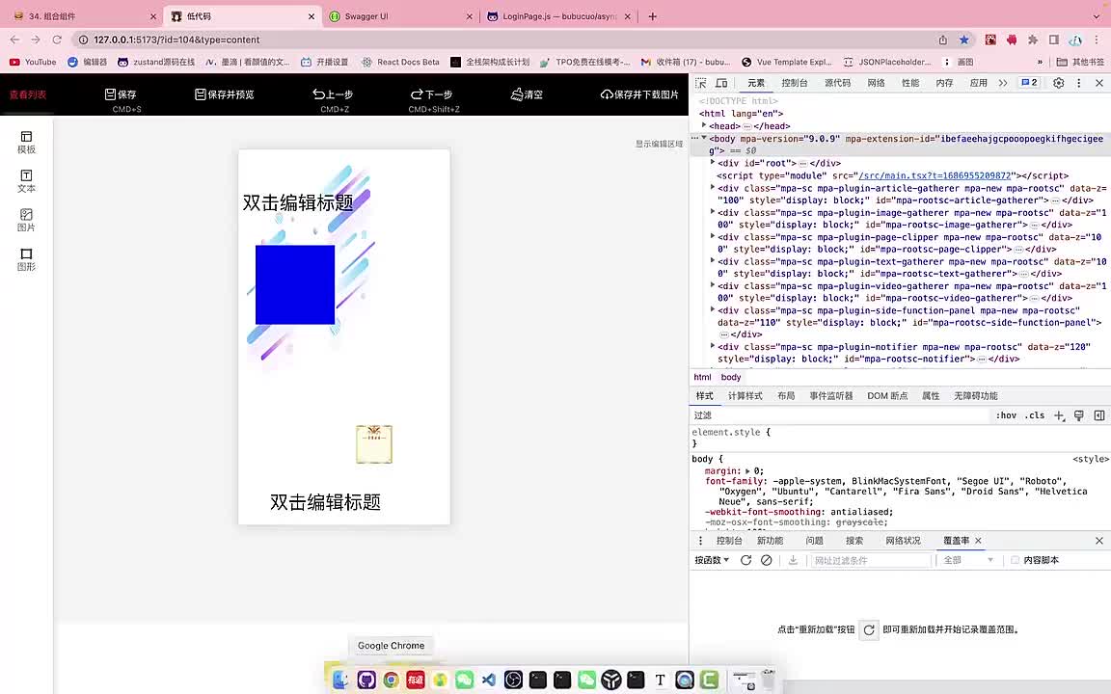Switch to 计算样式 computed tab
Viewport: 1111px width, 694px height.
(745, 396)
